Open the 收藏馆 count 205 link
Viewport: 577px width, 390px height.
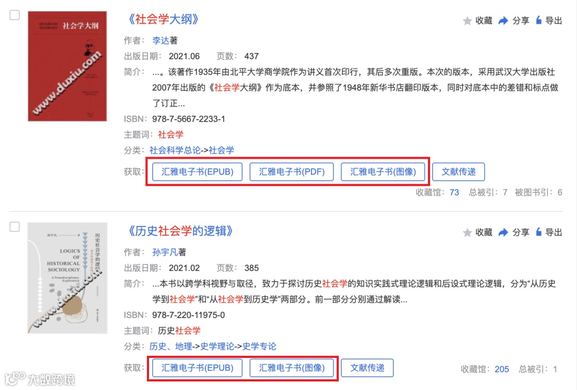click(502, 369)
